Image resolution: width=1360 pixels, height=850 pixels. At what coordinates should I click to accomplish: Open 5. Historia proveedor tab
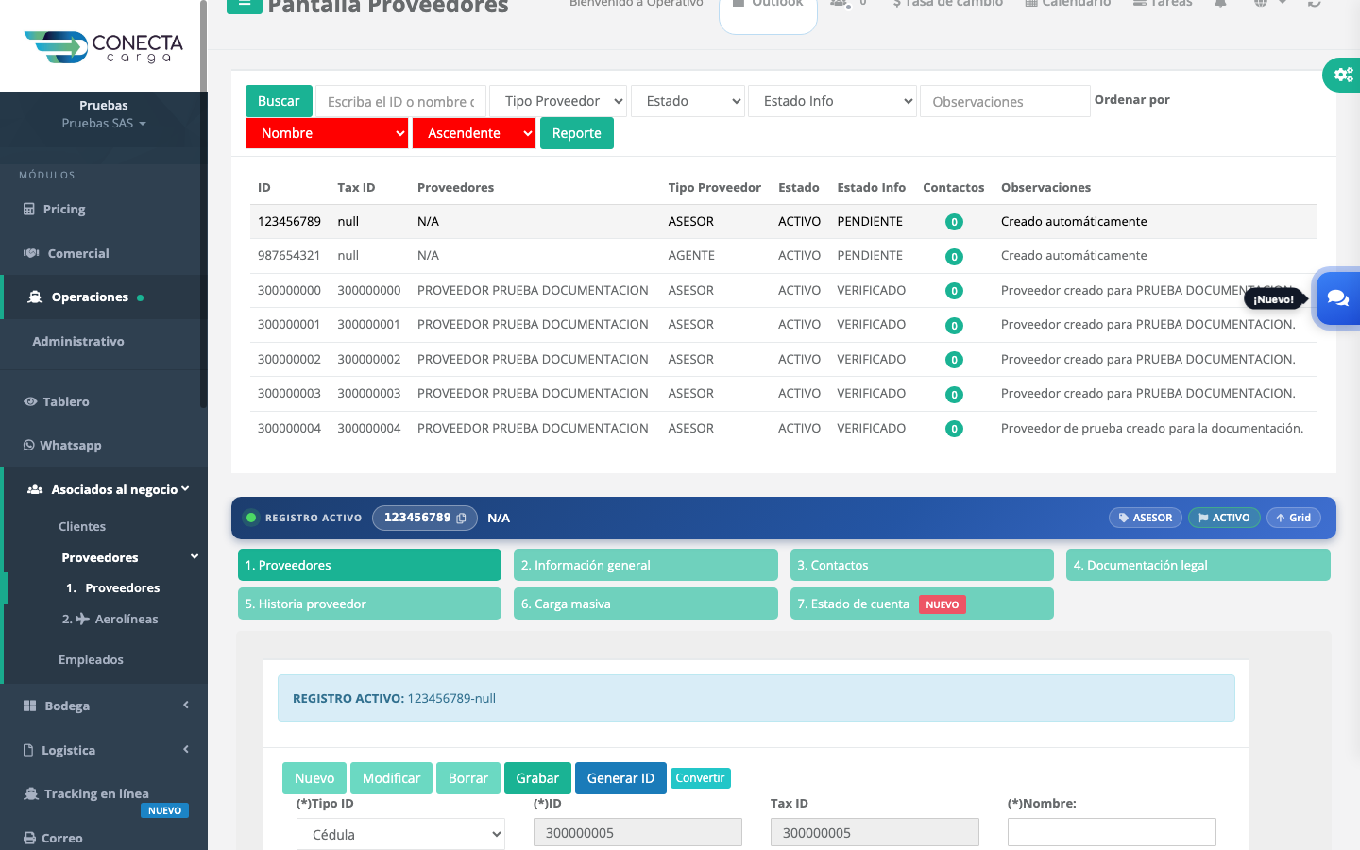click(369, 603)
